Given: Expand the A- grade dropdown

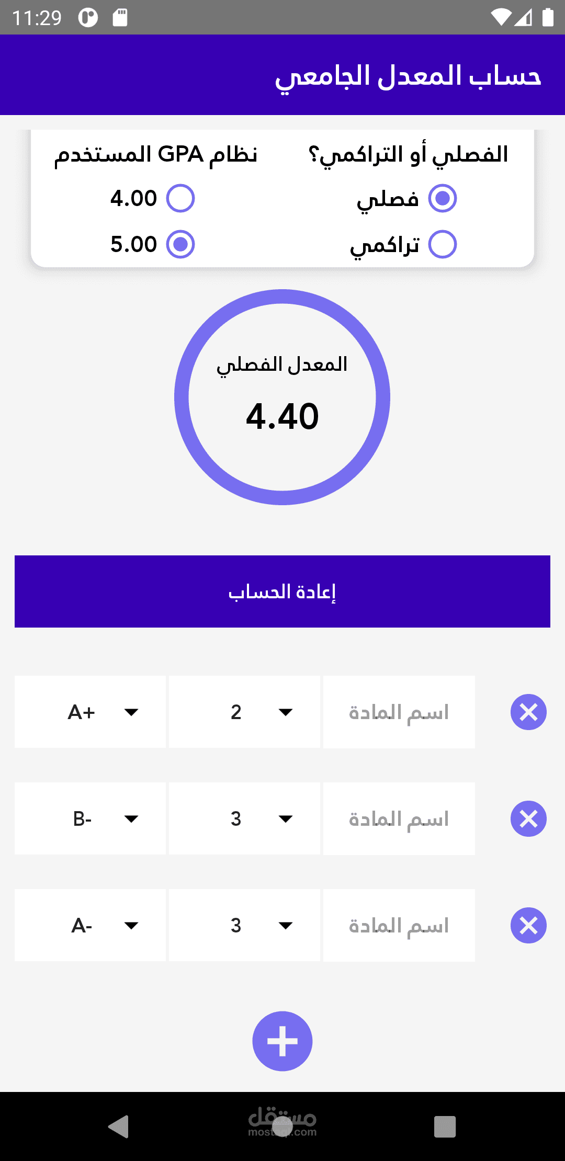Looking at the screenshot, I should (91, 925).
